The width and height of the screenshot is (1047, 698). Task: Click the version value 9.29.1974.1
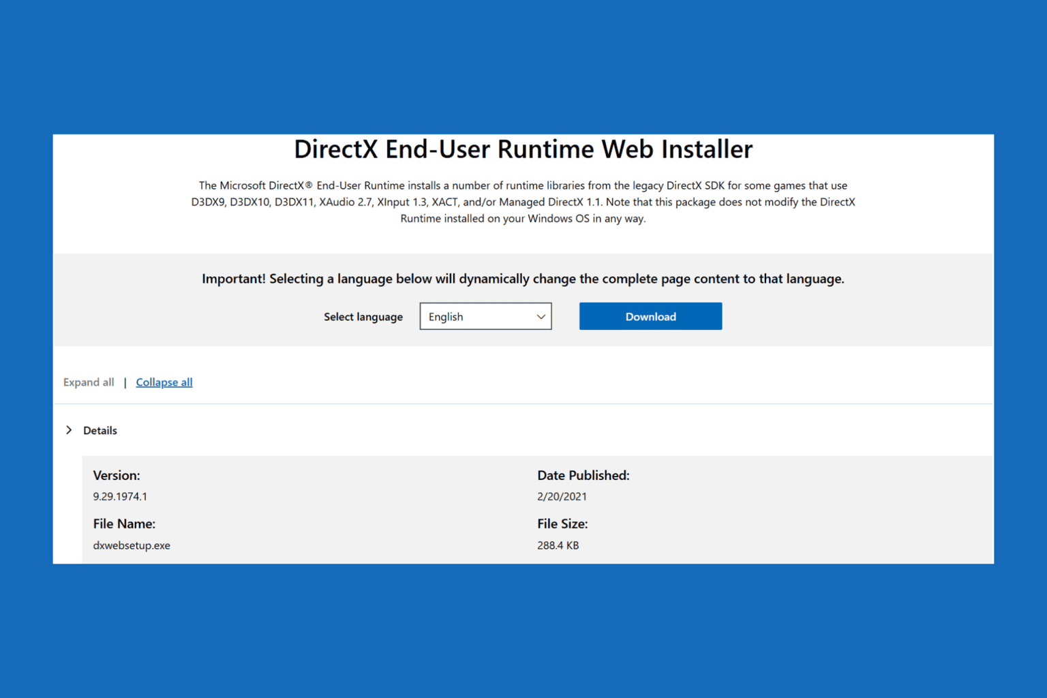pos(120,497)
